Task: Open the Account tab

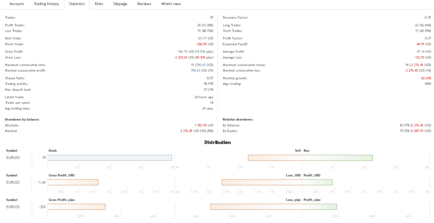Action: (x=17, y=4)
